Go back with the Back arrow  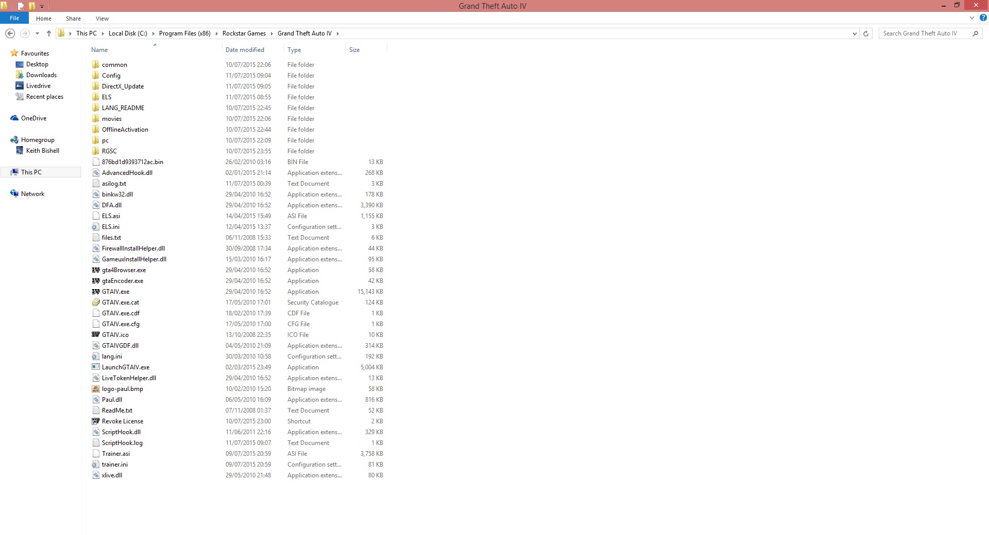coord(10,33)
